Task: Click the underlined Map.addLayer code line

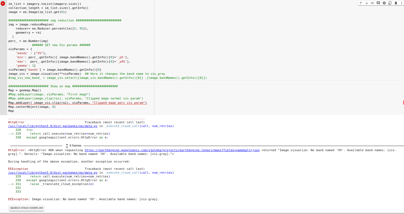Action: coord(77,102)
